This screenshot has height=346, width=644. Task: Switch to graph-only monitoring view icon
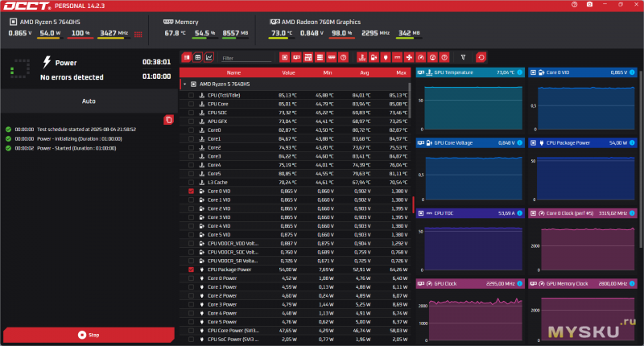point(209,57)
